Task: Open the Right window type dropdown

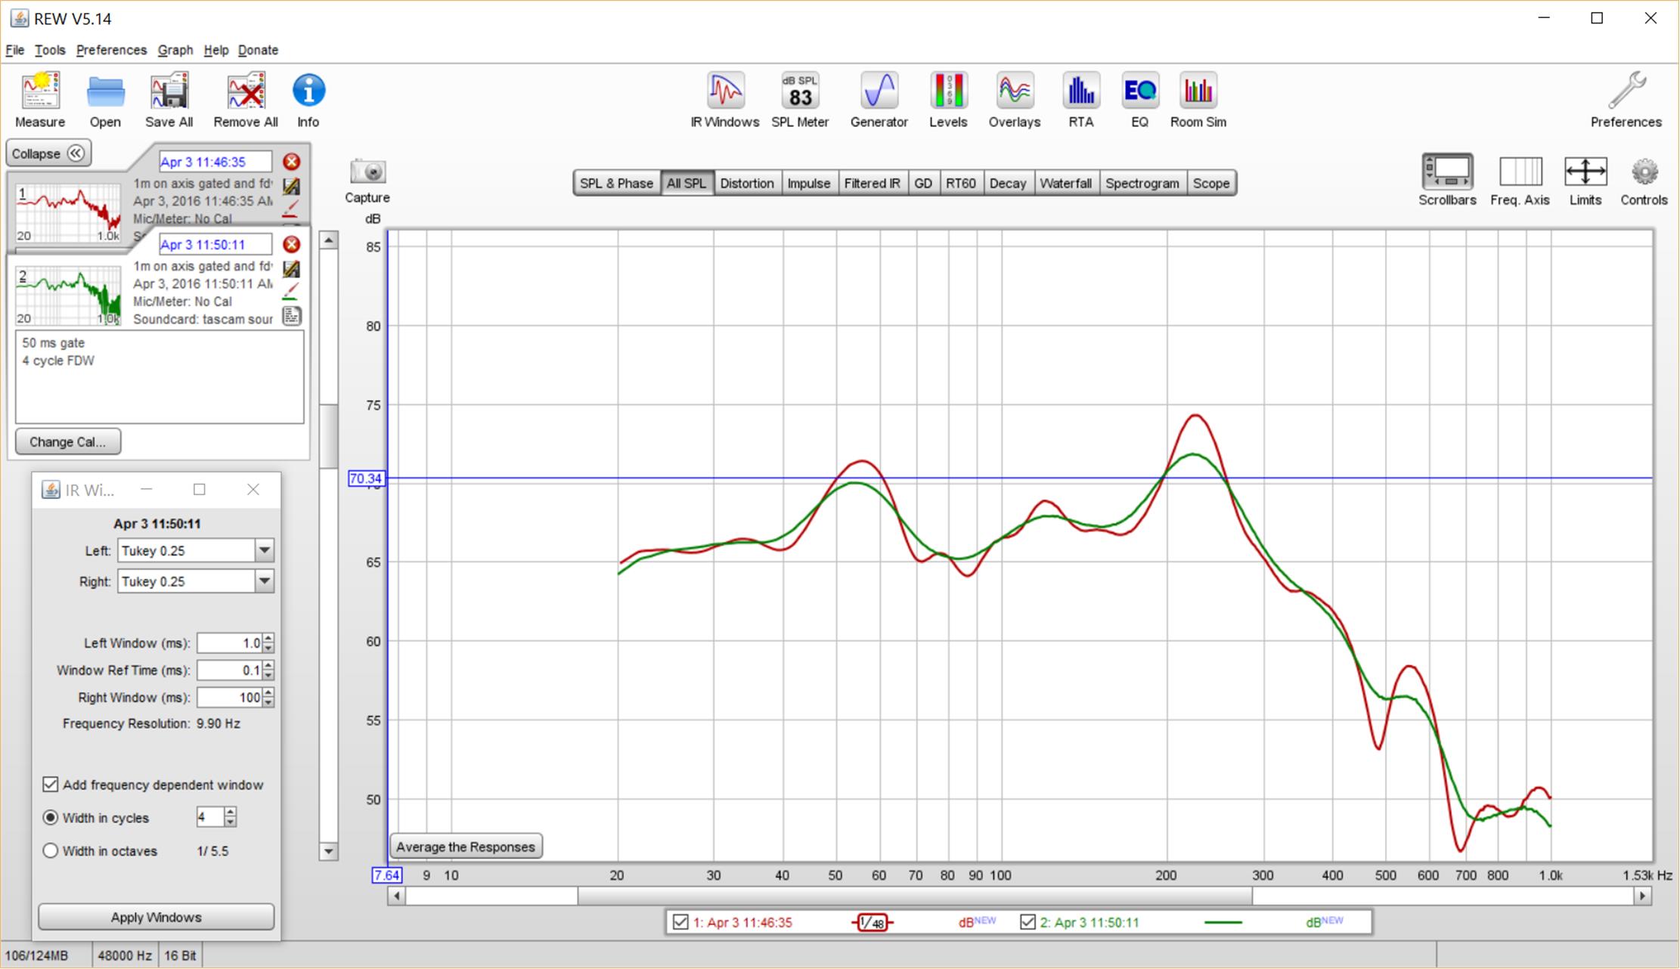Action: [265, 581]
